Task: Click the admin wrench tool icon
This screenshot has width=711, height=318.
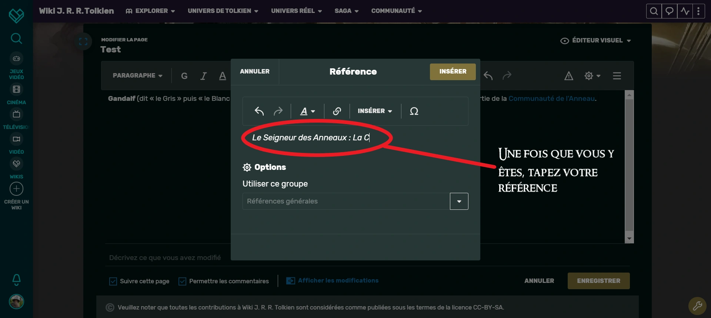Action: (697, 305)
